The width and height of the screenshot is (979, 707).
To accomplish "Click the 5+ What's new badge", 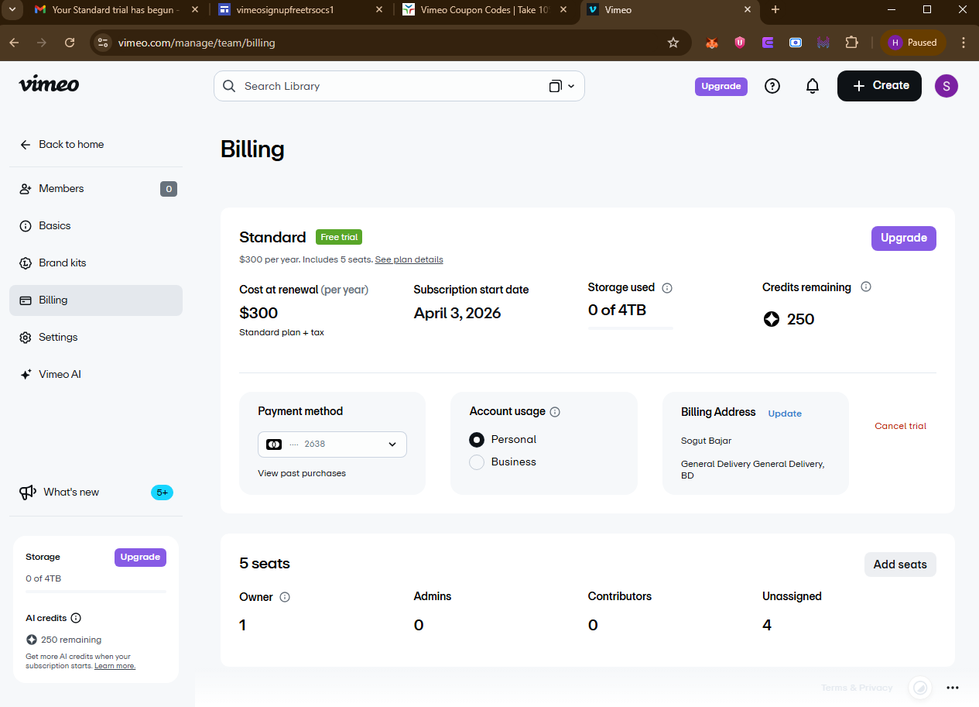I will pos(162,492).
